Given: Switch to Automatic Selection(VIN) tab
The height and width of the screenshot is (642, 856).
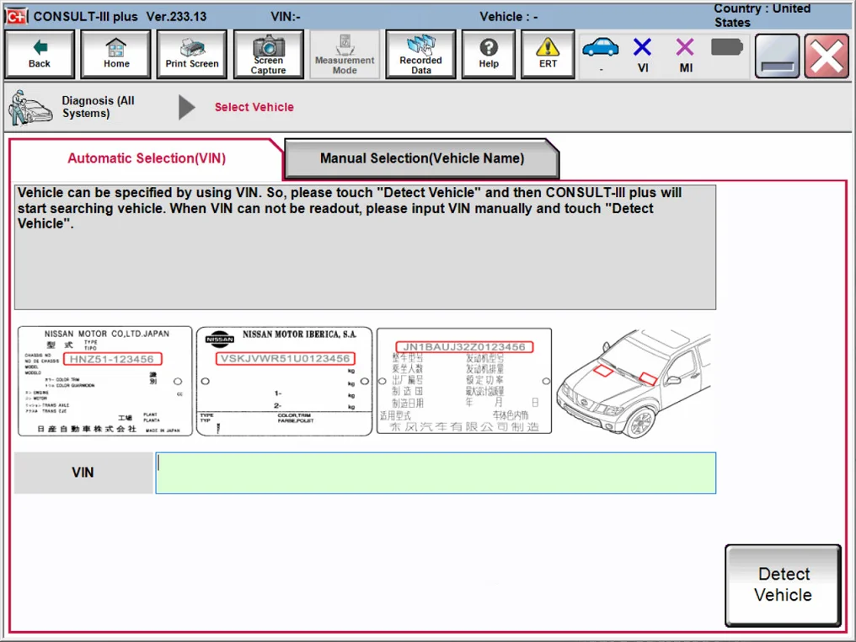Looking at the screenshot, I should [147, 158].
